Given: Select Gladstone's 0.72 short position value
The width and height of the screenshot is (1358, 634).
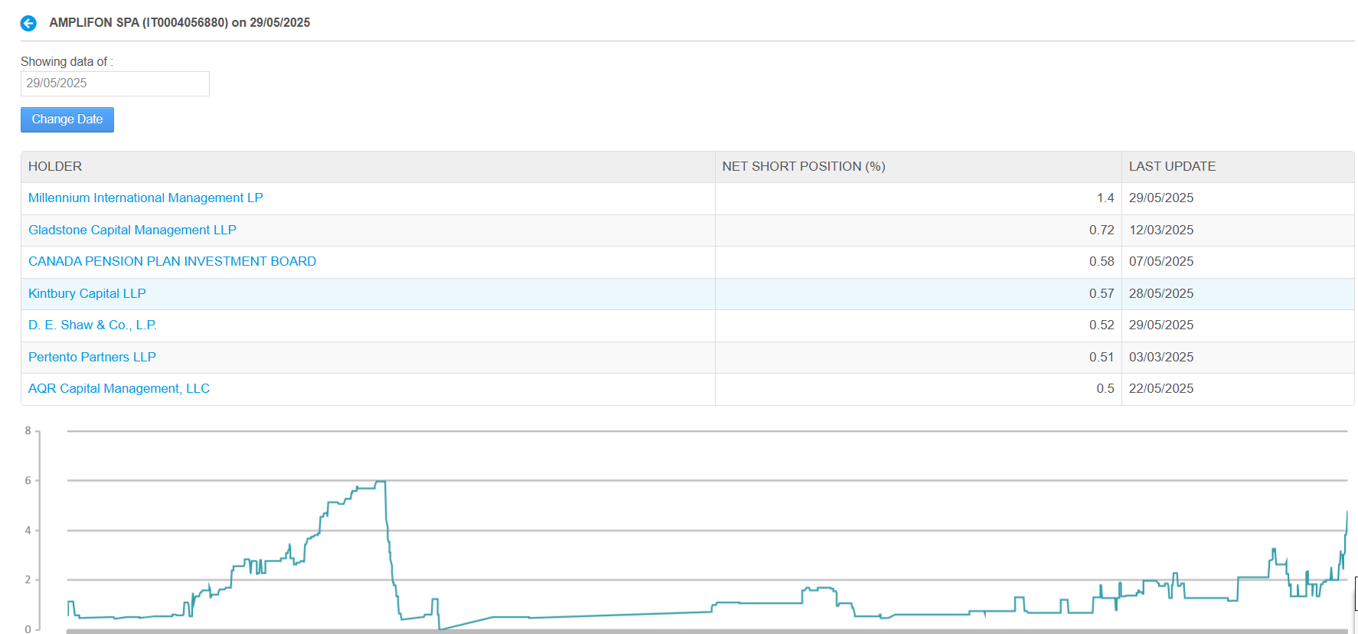Looking at the screenshot, I should tap(1102, 230).
